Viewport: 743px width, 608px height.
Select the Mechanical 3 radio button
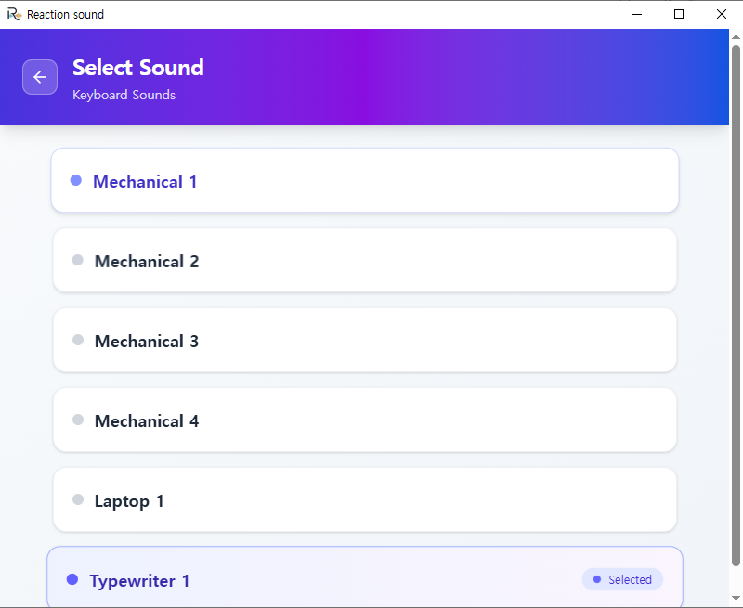77,340
